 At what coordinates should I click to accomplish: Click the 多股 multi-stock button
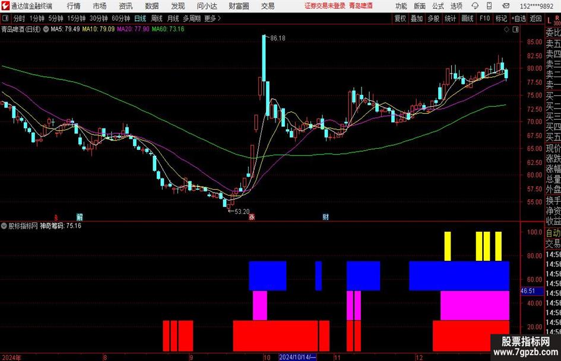433,18
